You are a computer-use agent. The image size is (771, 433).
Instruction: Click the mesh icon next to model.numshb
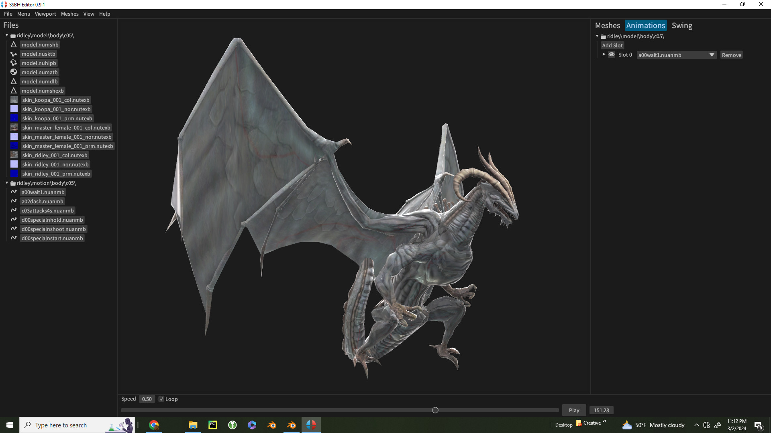(x=13, y=44)
